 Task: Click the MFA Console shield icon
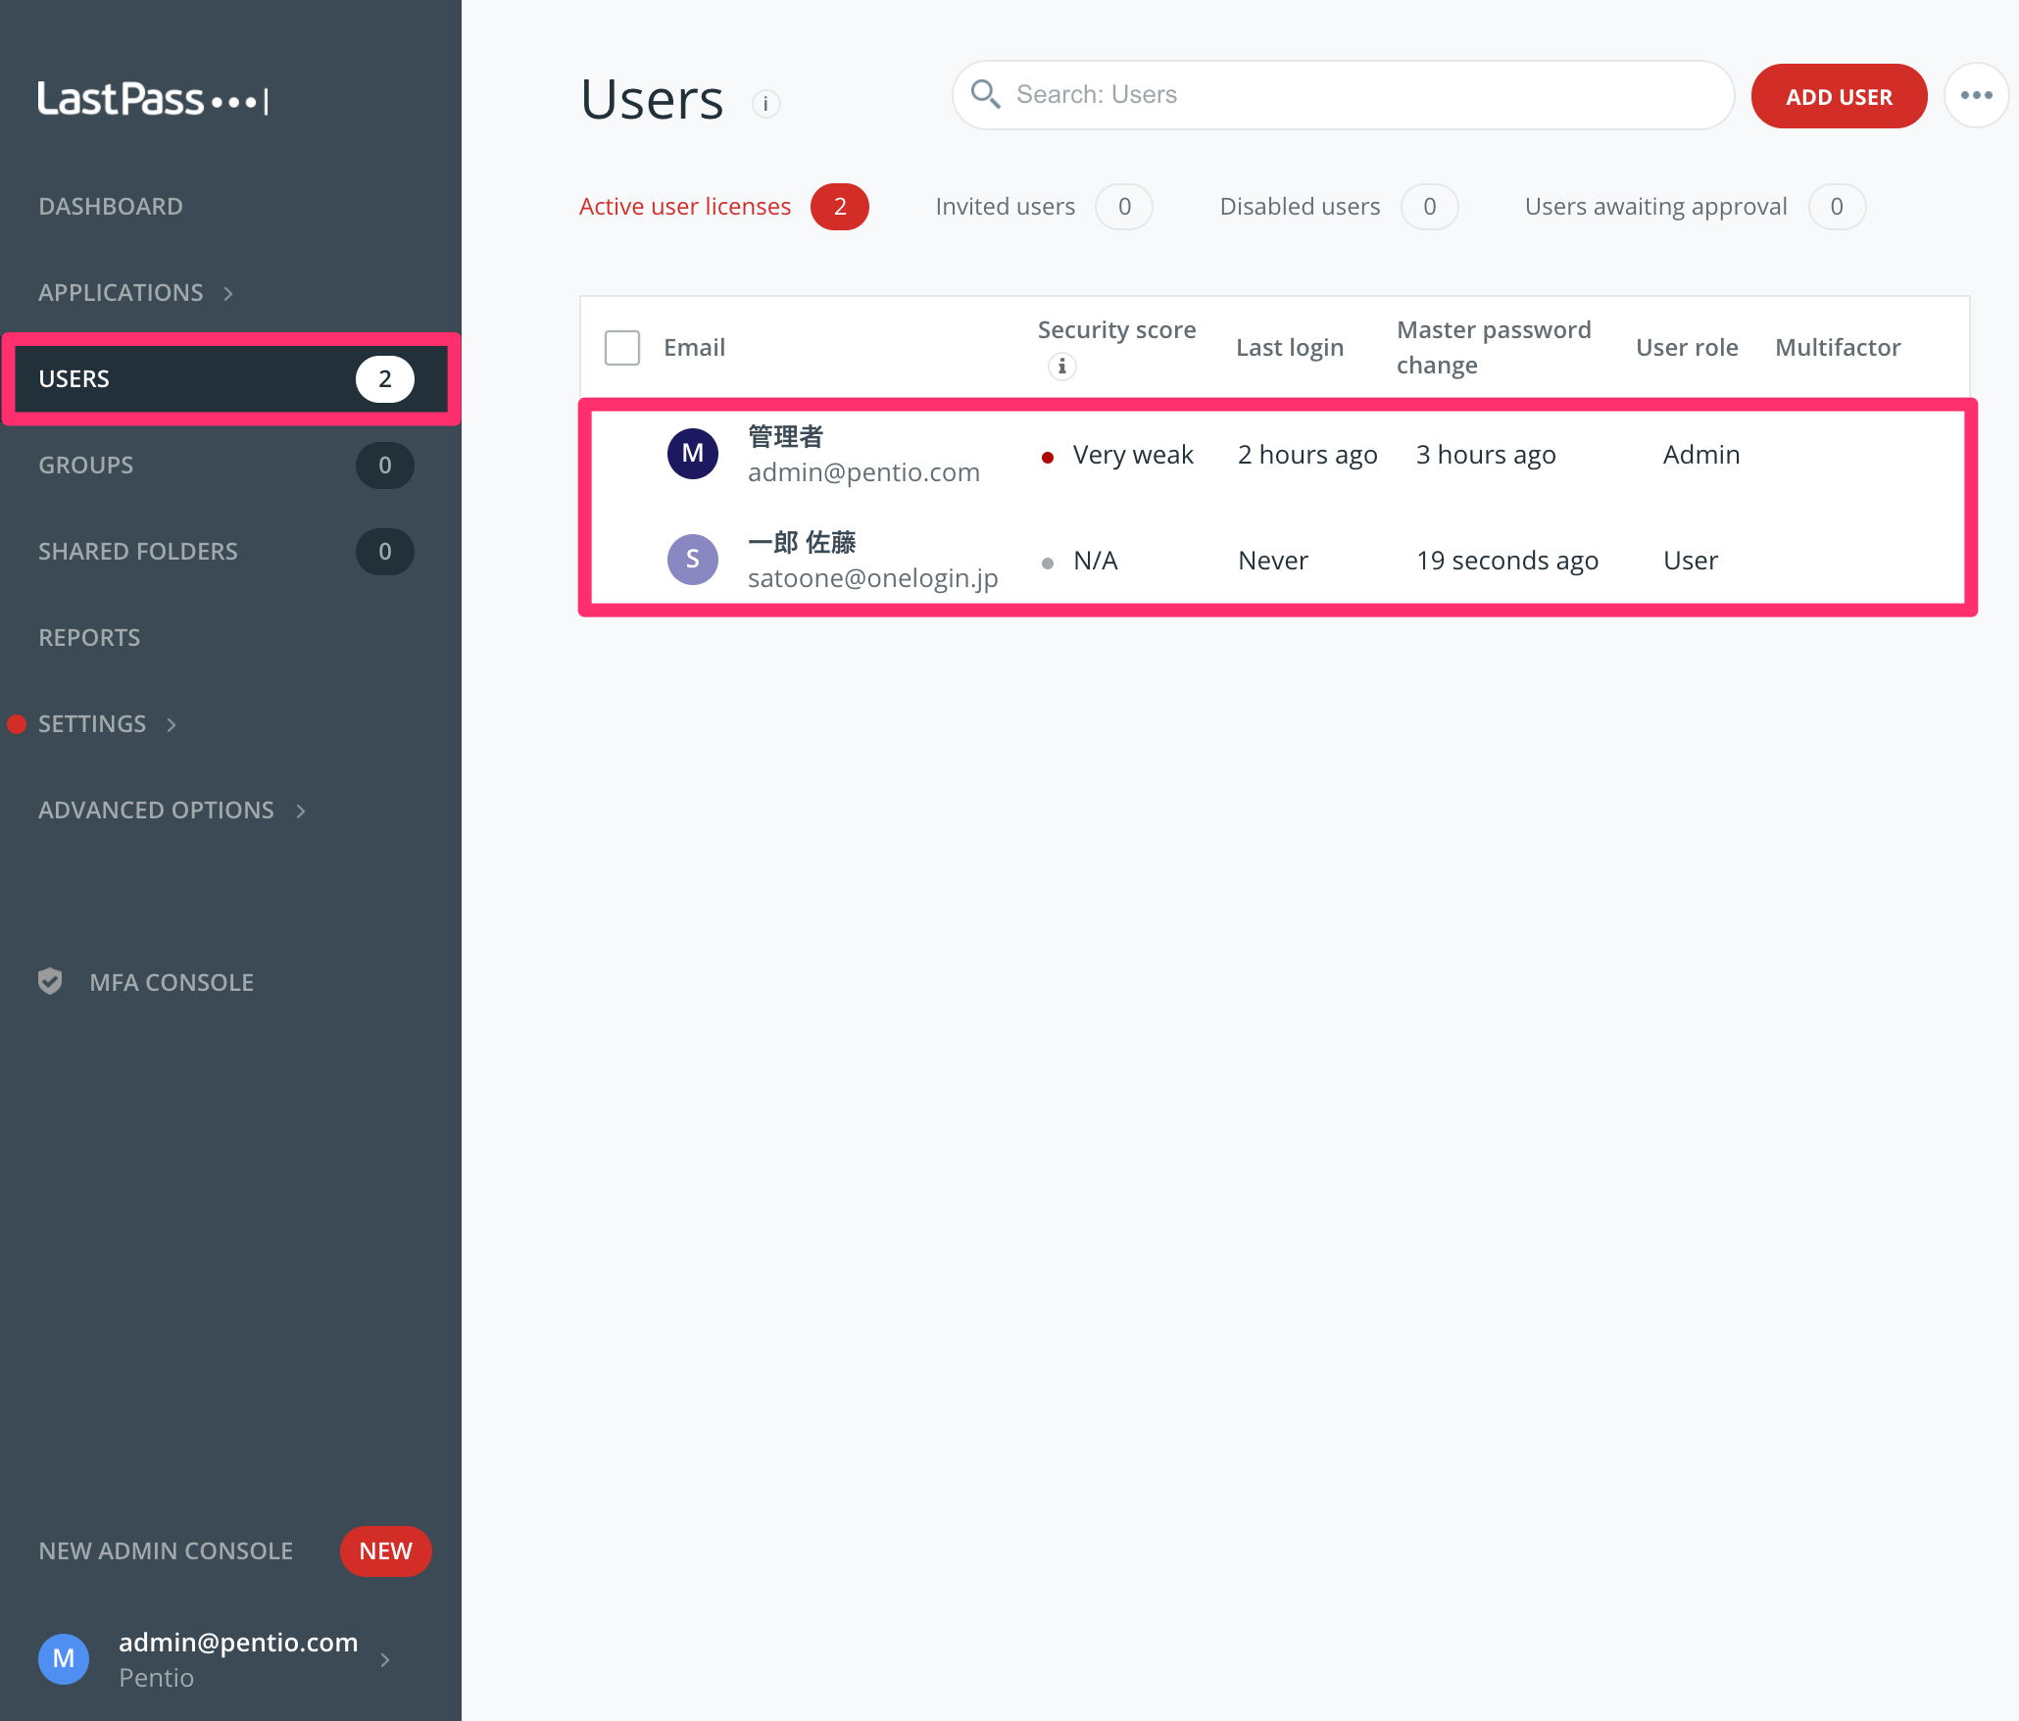[x=50, y=981]
